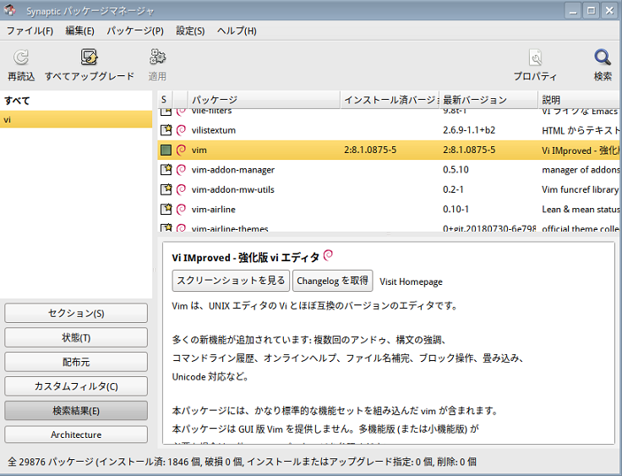Viewport: 622px width, 476px height.
Task: Click 'Lean & mean status' description cell
Action: (581, 209)
